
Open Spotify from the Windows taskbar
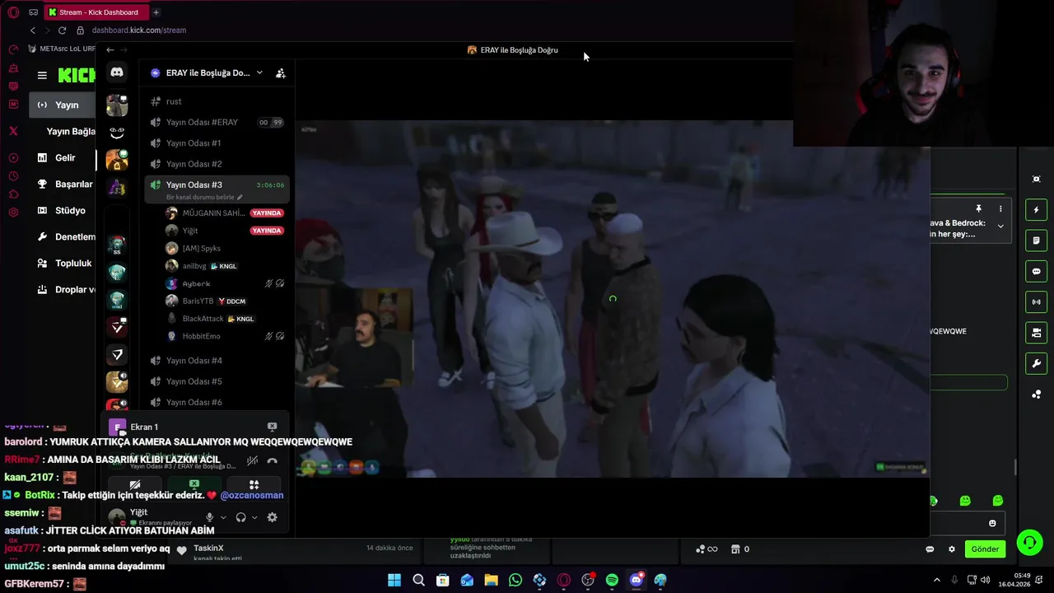612,580
